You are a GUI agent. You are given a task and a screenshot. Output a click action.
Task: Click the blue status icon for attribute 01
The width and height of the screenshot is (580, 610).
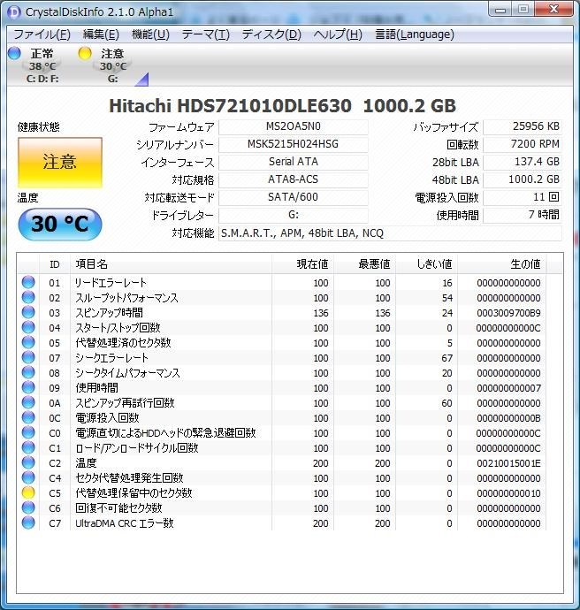point(28,282)
